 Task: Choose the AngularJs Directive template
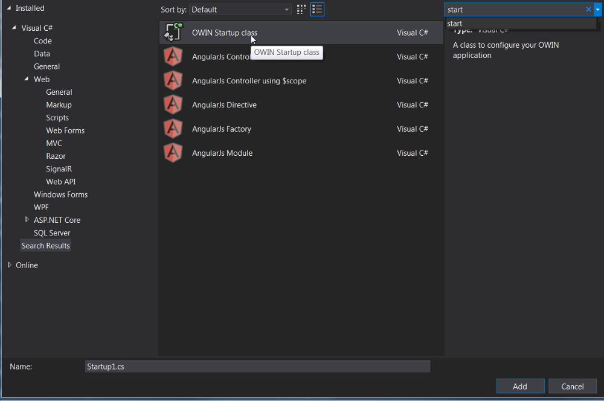tap(301, 104)
